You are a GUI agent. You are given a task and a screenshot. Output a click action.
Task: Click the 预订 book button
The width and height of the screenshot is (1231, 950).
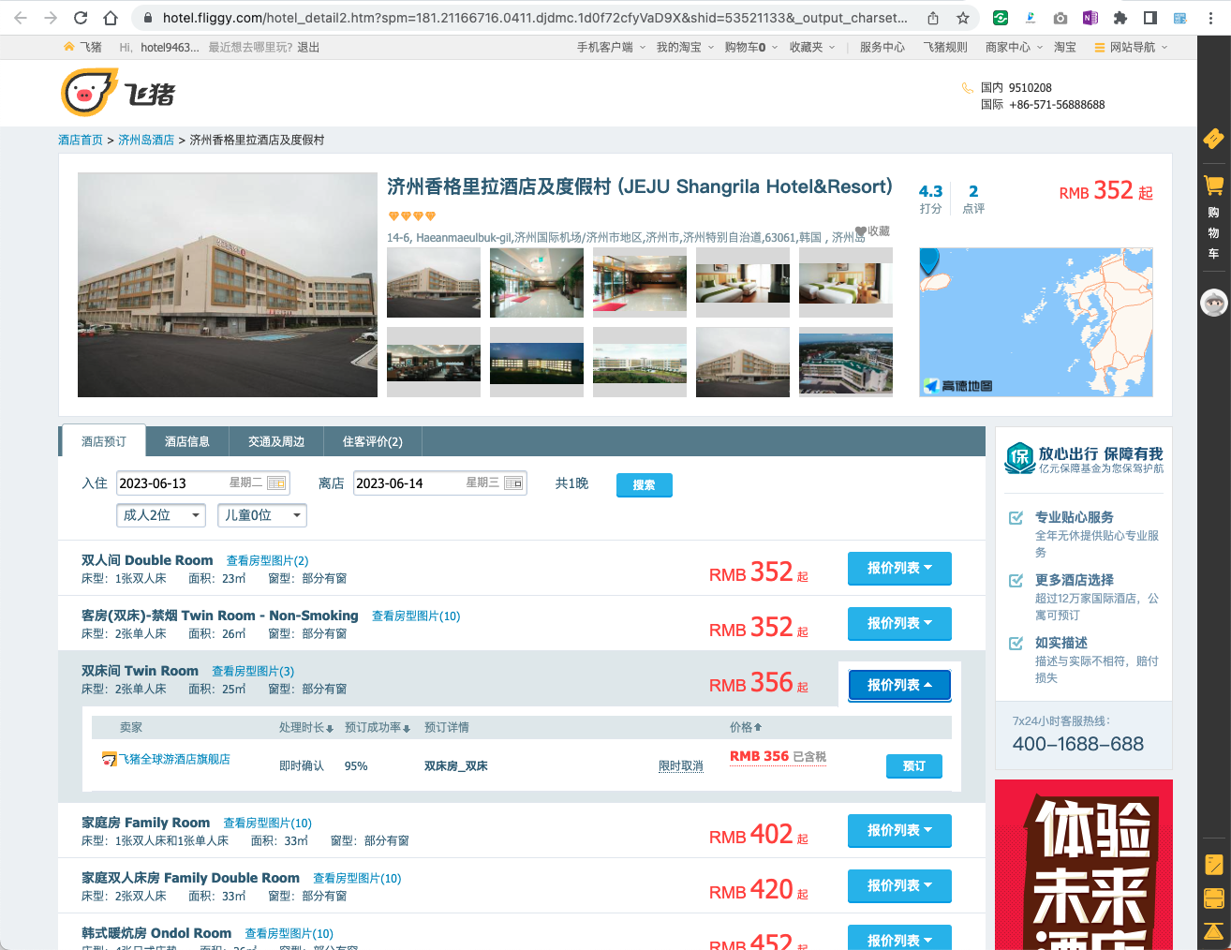pos(914,765)
